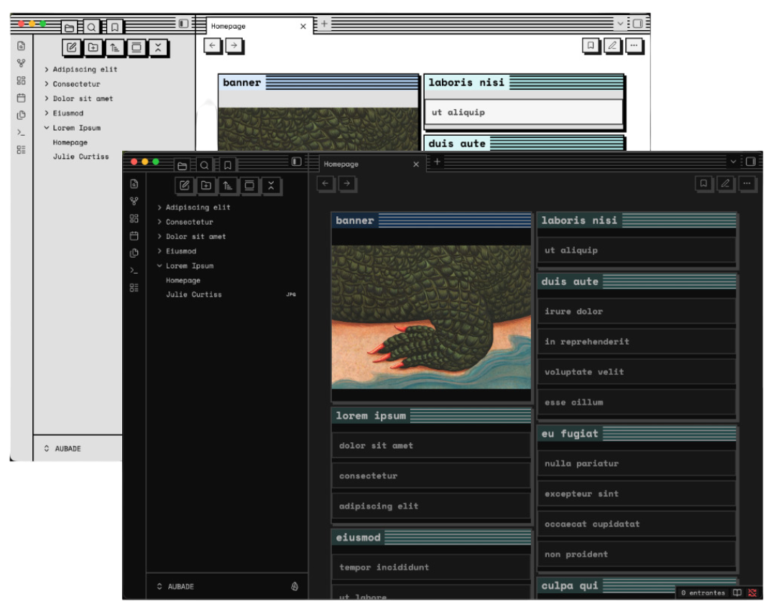Image resolution: width=776 pixels, height=614 pixels.
Task: Toggle left sidebar in dark window
Action: pos(297,162)
